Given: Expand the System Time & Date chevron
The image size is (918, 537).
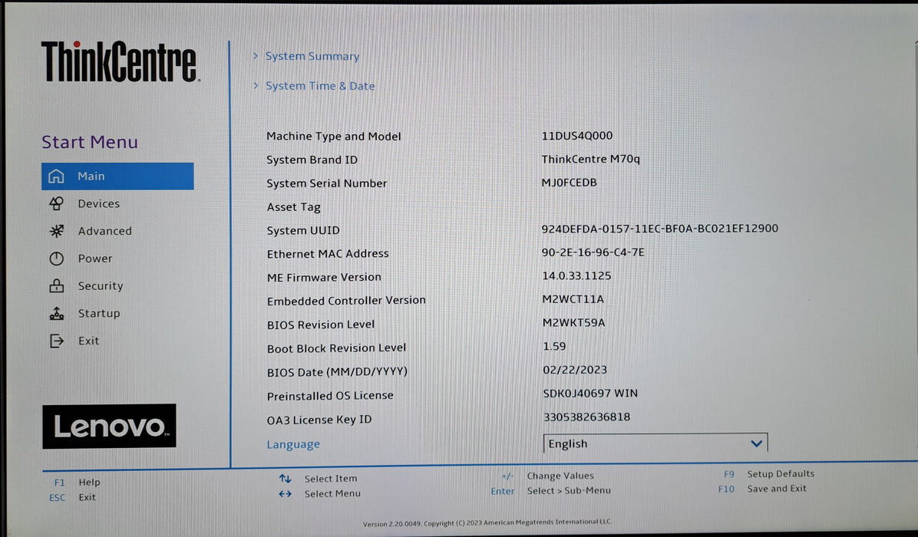Looking at the screenshot, I should pos(256,85).
